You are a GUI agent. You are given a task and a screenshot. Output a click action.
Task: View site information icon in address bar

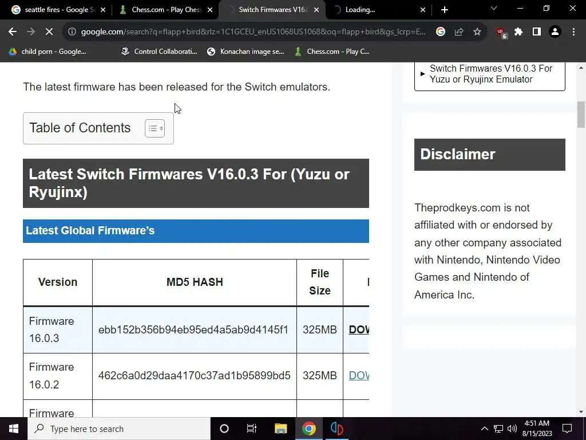click(x=72, y=32)
